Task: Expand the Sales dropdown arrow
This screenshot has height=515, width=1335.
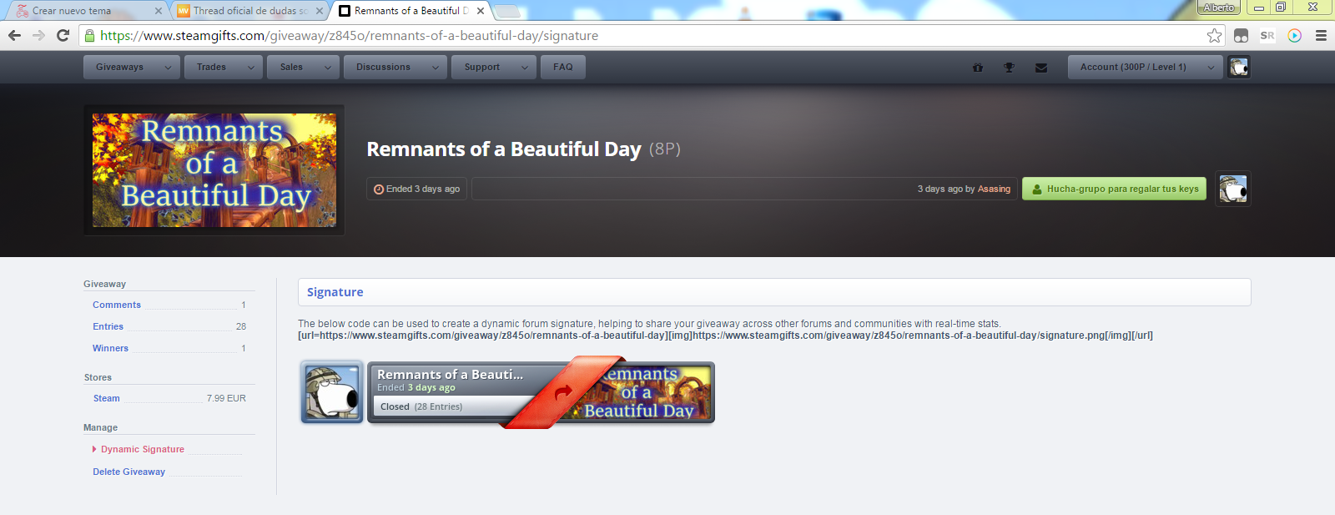Action: [x=327, y=67]
